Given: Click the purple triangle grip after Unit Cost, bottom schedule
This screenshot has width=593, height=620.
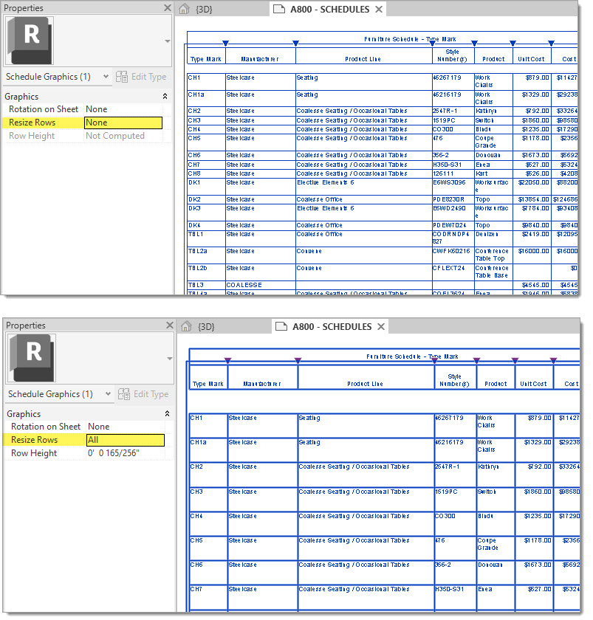Looking at the screenshot, I should [x=553, y=360].
